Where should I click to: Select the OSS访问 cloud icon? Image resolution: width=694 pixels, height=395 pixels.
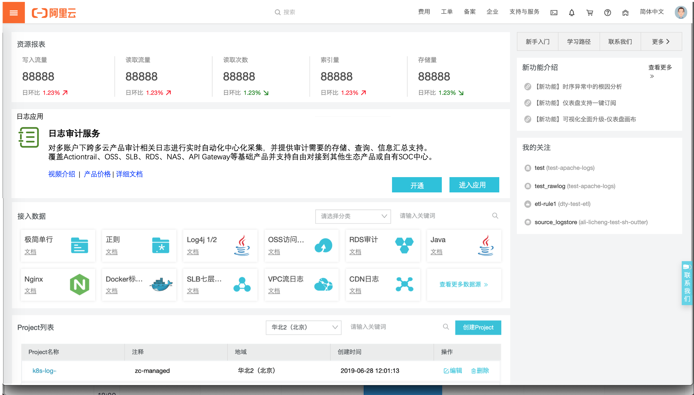pos(323,245)
